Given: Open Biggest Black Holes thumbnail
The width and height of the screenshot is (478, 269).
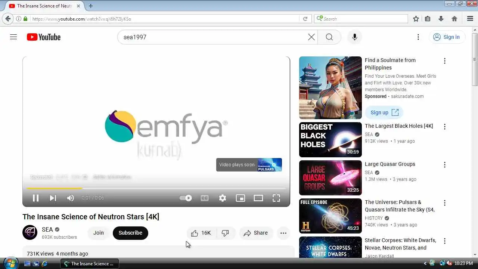Looking at the screenshot, I should pyautogui.click(x=330, y=140).
